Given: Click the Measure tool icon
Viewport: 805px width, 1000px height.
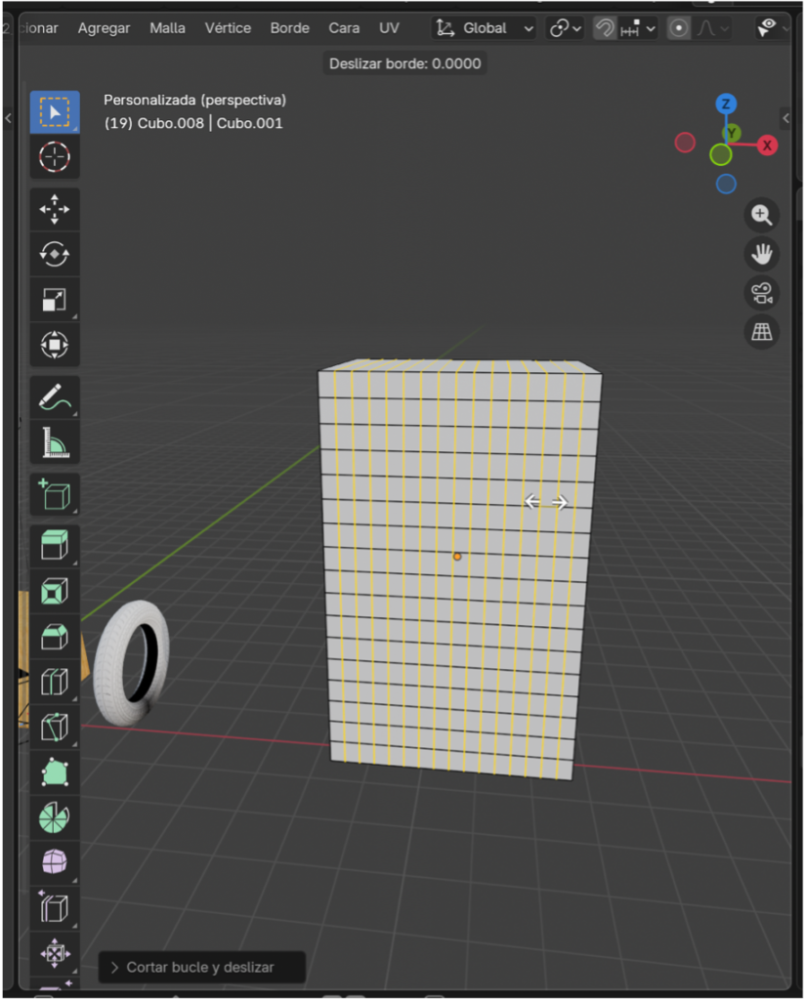Looking at the screenshot, I should click(x=55, y=442).
